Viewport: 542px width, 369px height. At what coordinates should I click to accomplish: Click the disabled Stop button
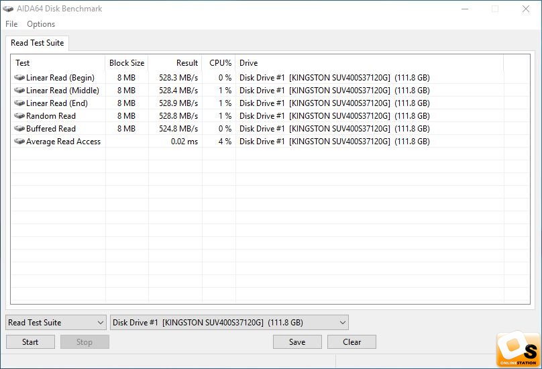(x=85, y=342)
